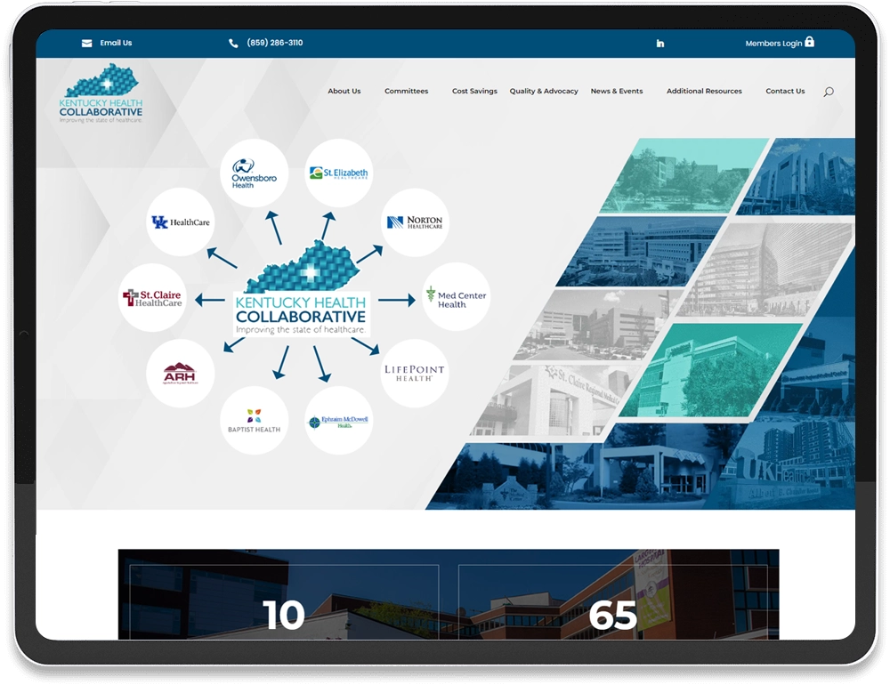This screenshot has width=890, height=685.
Task: Open the search magnifier icon
Action: tap(829, 92)
